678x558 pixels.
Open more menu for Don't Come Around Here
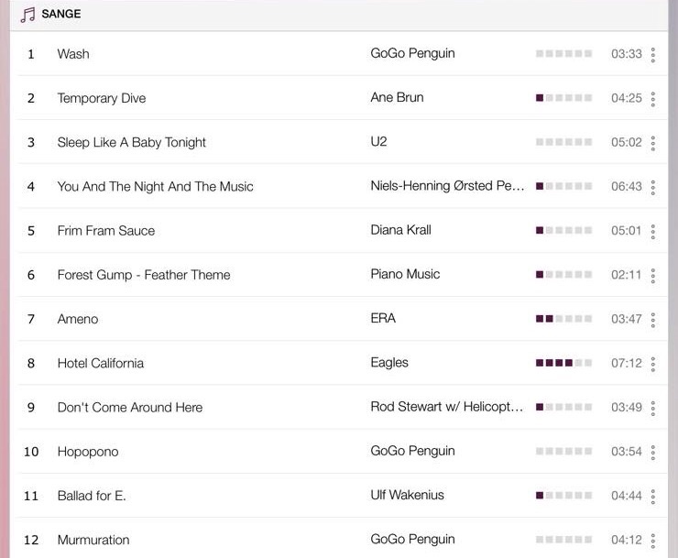point(653,408)
